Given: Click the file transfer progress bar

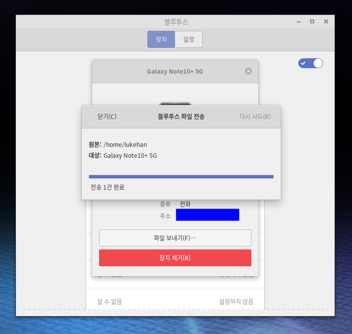Looking at the screenshot, I should click(181, 177).
